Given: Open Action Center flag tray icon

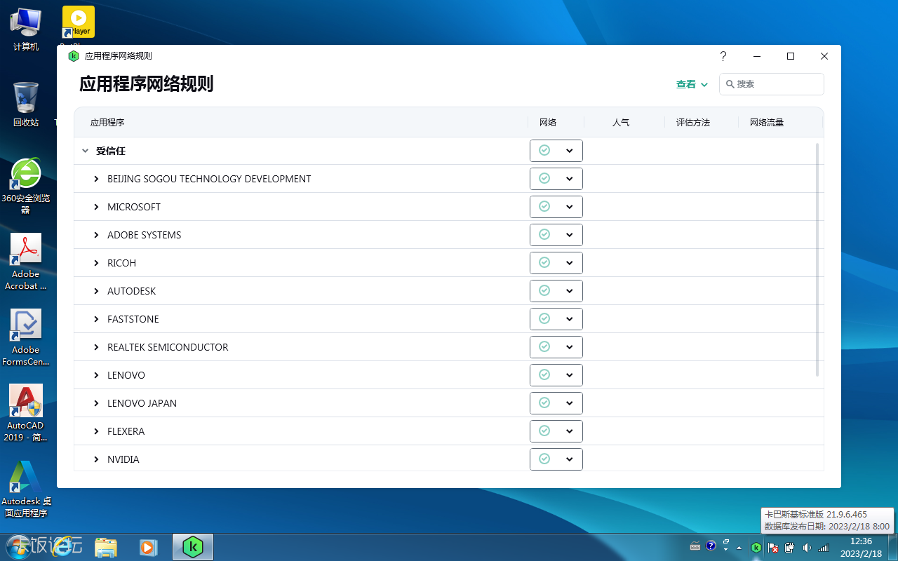Looking at the screenshot, I should coord(773,547).
